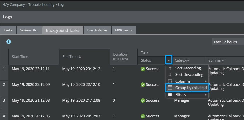Click duration value 0 in row 3
Screen dimensions: 244x120
[x=114, y=100]
